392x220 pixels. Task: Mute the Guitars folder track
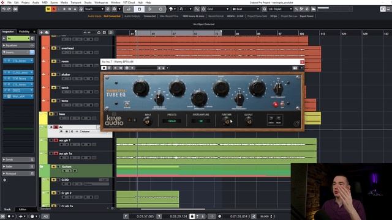point(53,167)
